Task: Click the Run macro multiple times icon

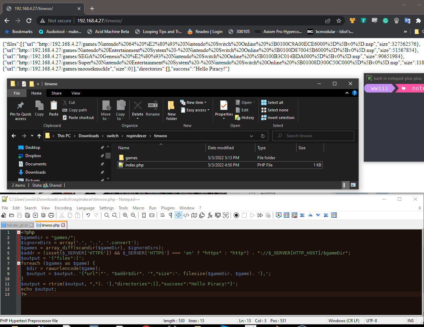Action: (260, 215)
